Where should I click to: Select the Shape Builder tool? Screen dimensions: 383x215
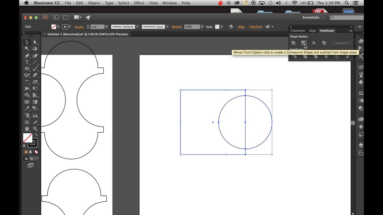pyautogui.click(x=27, y=95)
